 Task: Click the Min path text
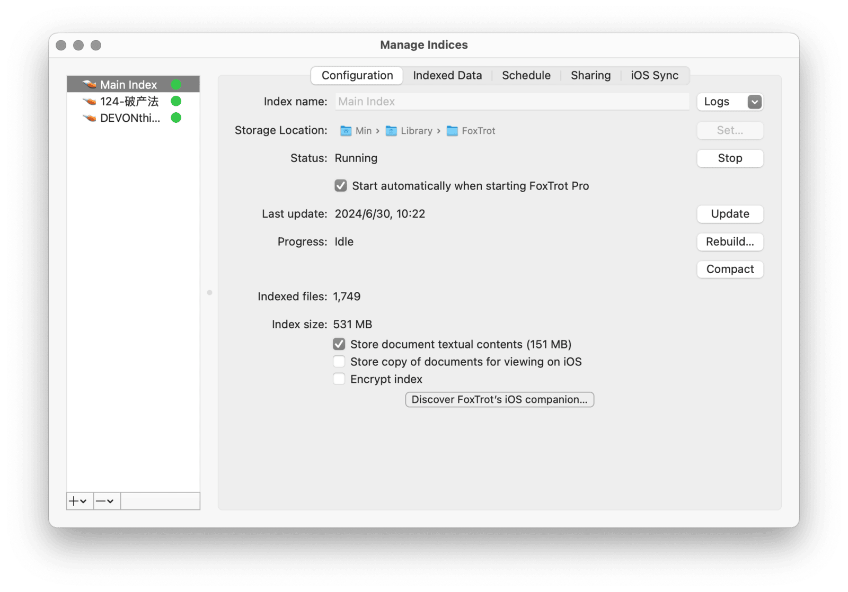[364, 131]
